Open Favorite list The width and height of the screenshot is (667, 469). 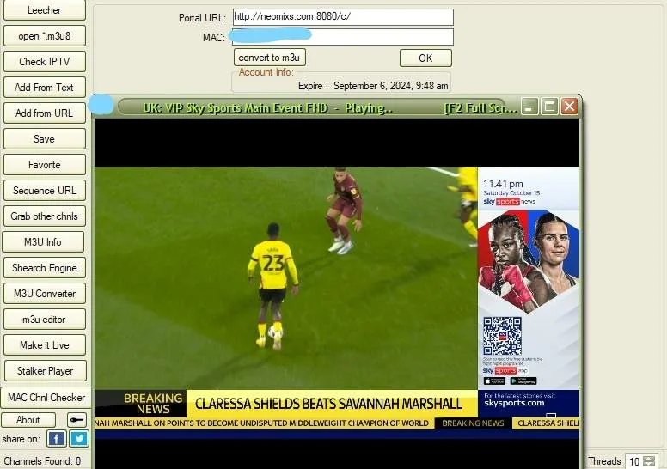(44, 165)
